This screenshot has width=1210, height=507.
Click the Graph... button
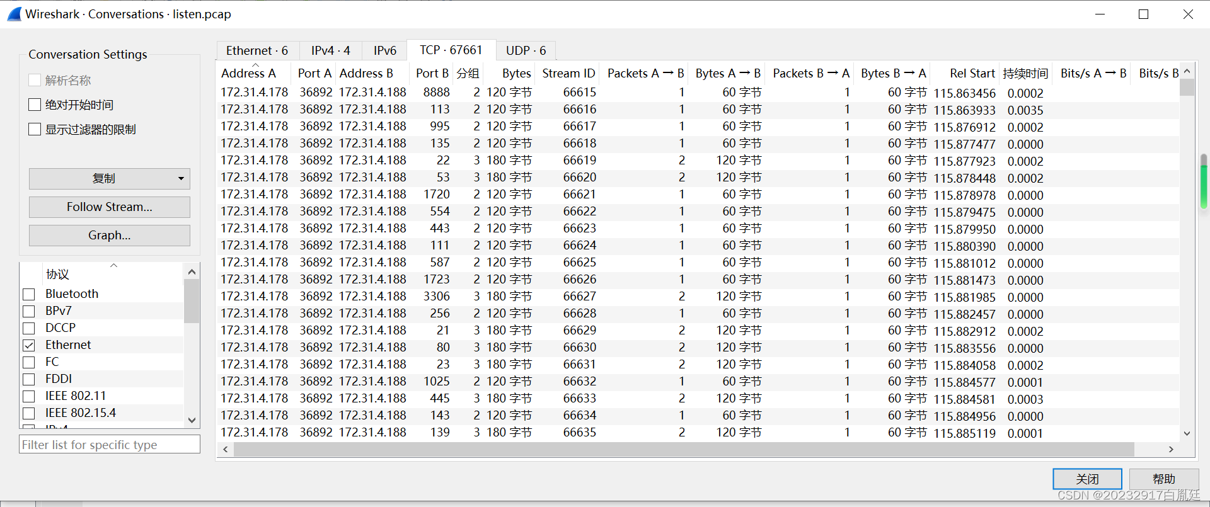pyautogui.click(x=110, y=236)
